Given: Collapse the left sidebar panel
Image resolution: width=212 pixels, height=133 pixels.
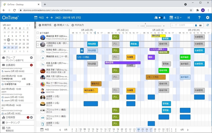Looking at the screenshot, I should (x=35, y=25).
